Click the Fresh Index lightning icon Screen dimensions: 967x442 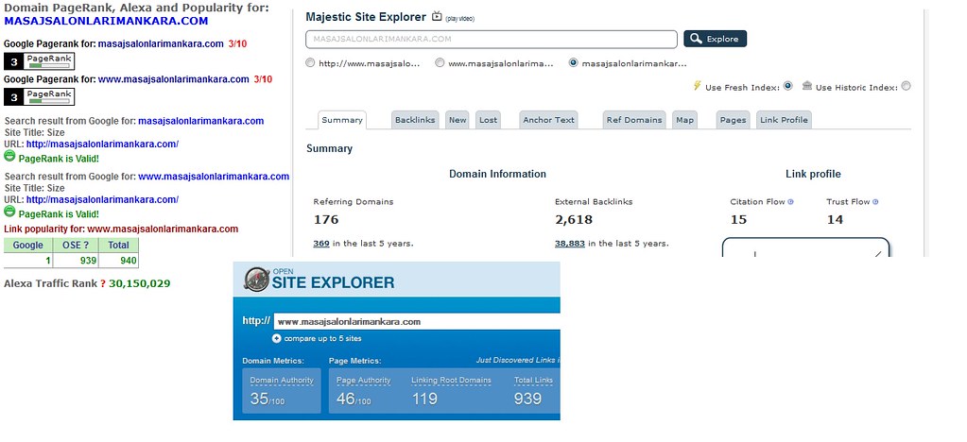pos(698,86)
